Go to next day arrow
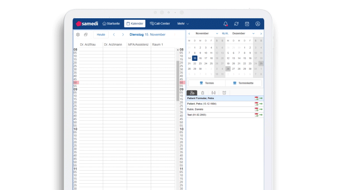This screenshot has height=190, width=337. [123, 35]
